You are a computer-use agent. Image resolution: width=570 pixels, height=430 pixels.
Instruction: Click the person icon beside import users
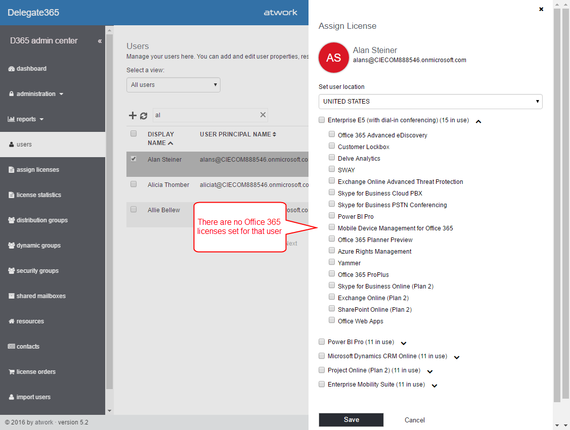pyautogui.click(x=12, y=397)
